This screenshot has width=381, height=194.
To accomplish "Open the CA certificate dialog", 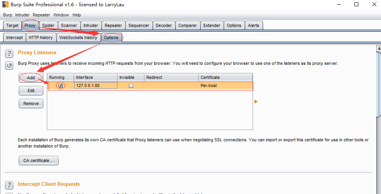I will [x=39, y=160].
